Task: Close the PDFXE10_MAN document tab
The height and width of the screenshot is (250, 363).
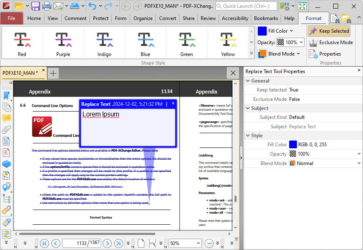Action: pyautogui.click(x=43, y=70)
